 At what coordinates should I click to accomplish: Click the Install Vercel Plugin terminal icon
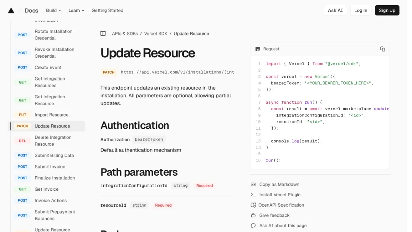[253, 195]
